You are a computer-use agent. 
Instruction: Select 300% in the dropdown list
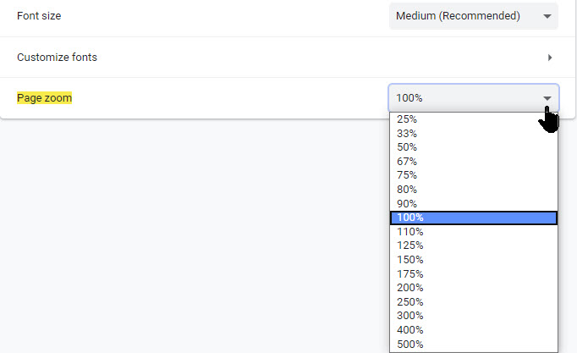pyautogui.click(x=473, y=316)
